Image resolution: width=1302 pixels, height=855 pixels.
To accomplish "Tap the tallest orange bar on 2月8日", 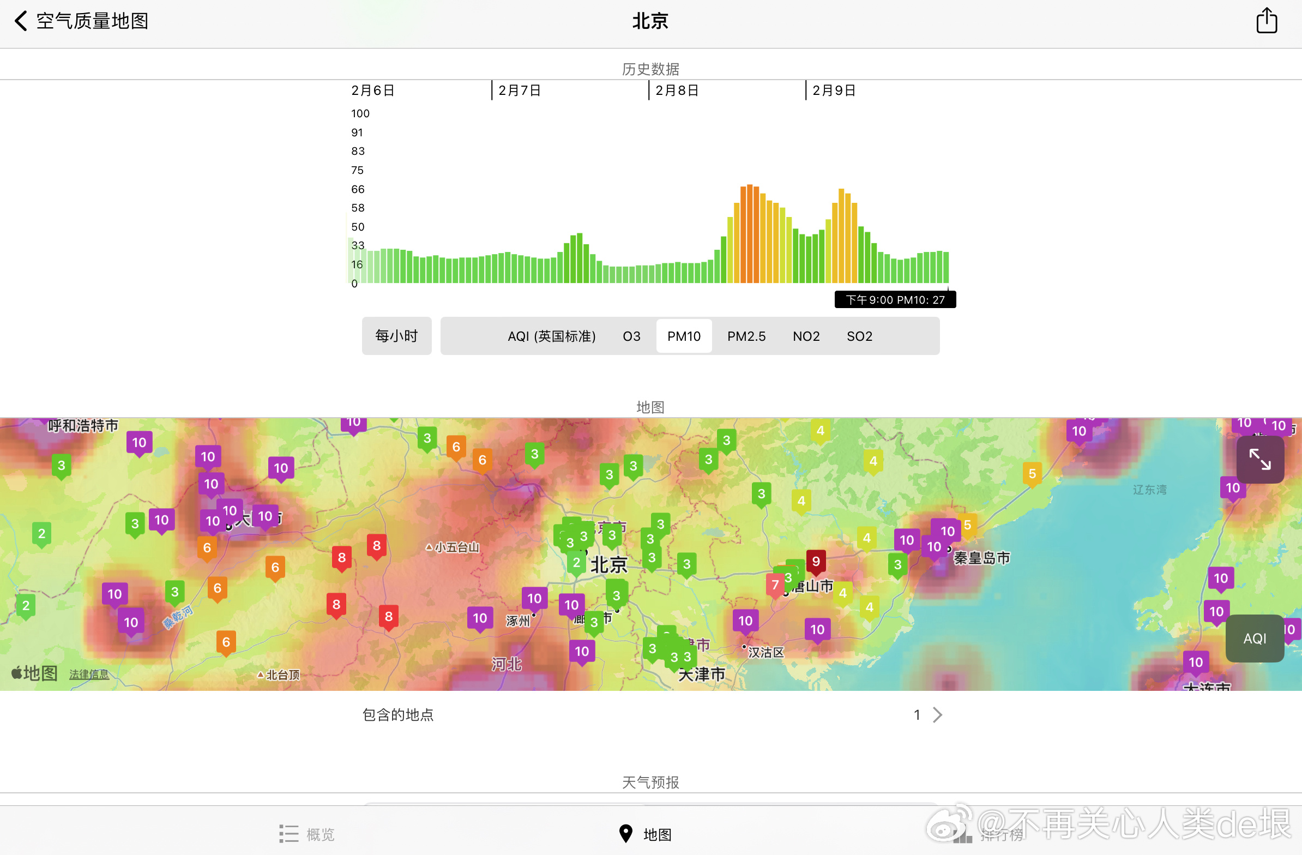I will point(750,233).
